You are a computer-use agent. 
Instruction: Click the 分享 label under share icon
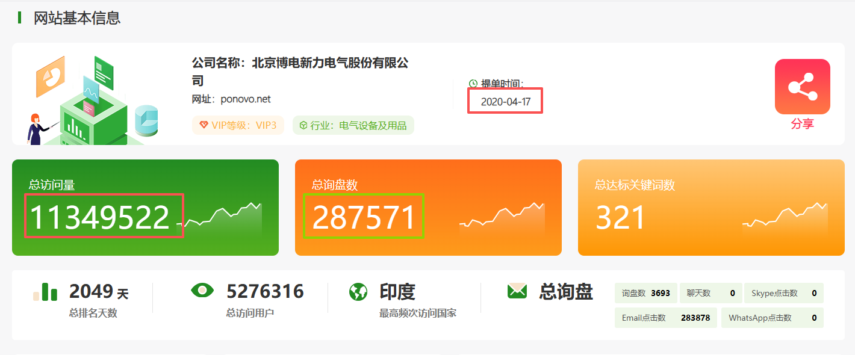pos(802,124)
